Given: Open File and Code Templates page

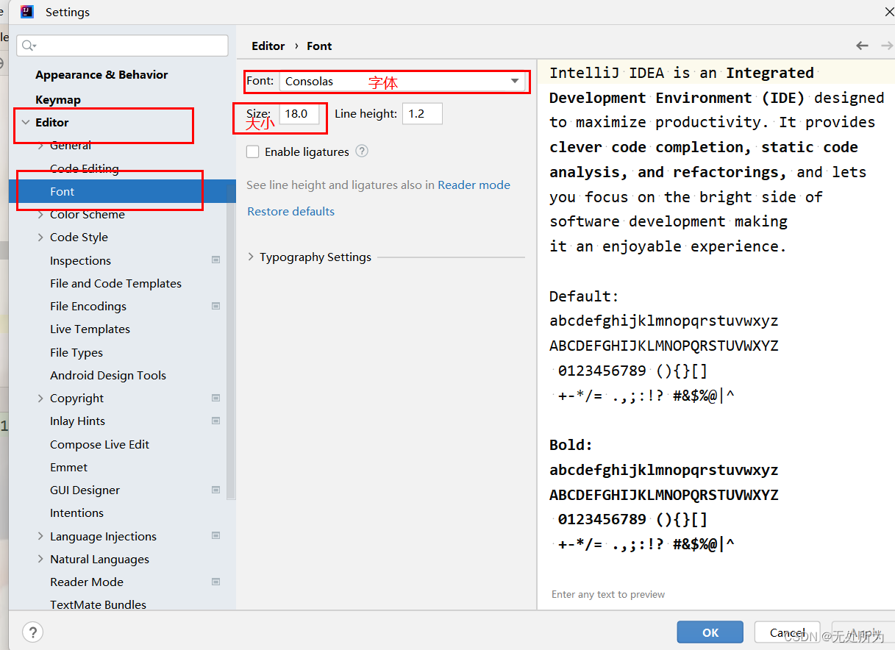Looking at the screenshot, I should point(115,283).
